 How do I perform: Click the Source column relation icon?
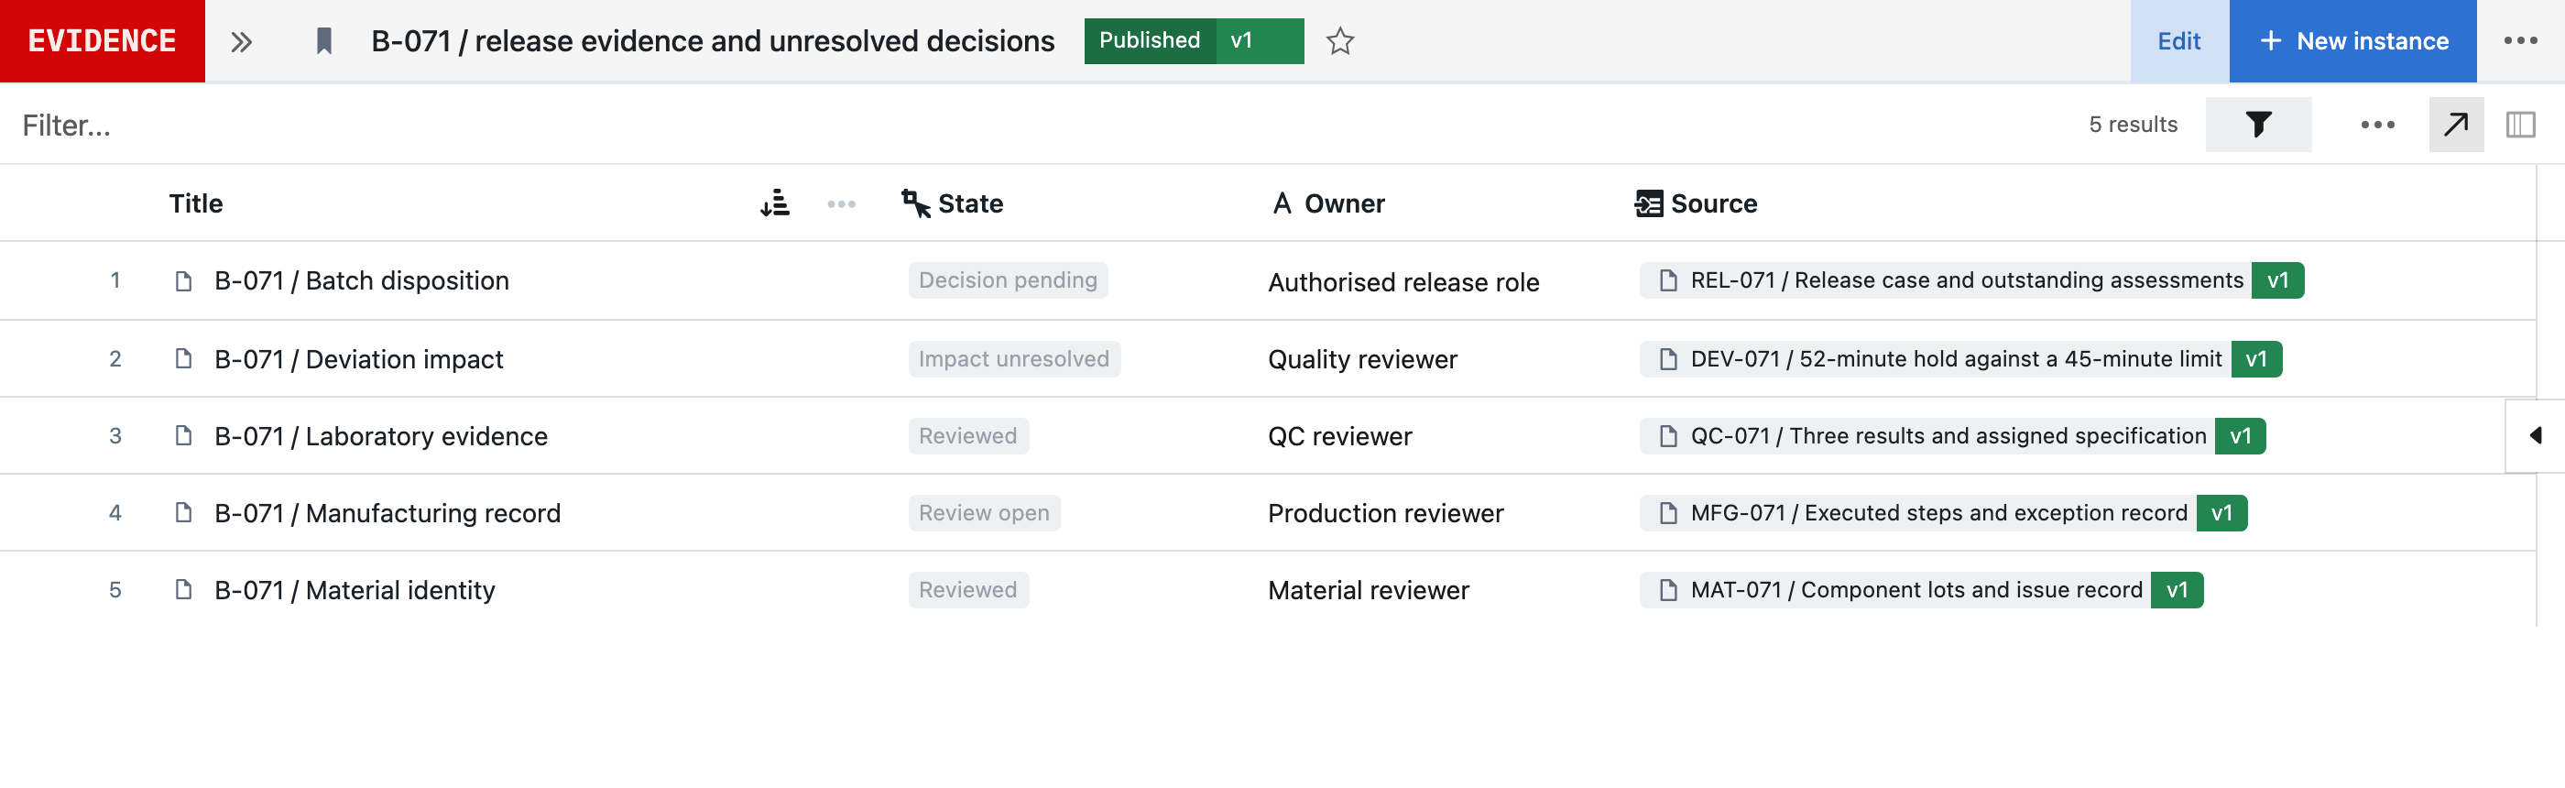click(x=1648, y=203)
